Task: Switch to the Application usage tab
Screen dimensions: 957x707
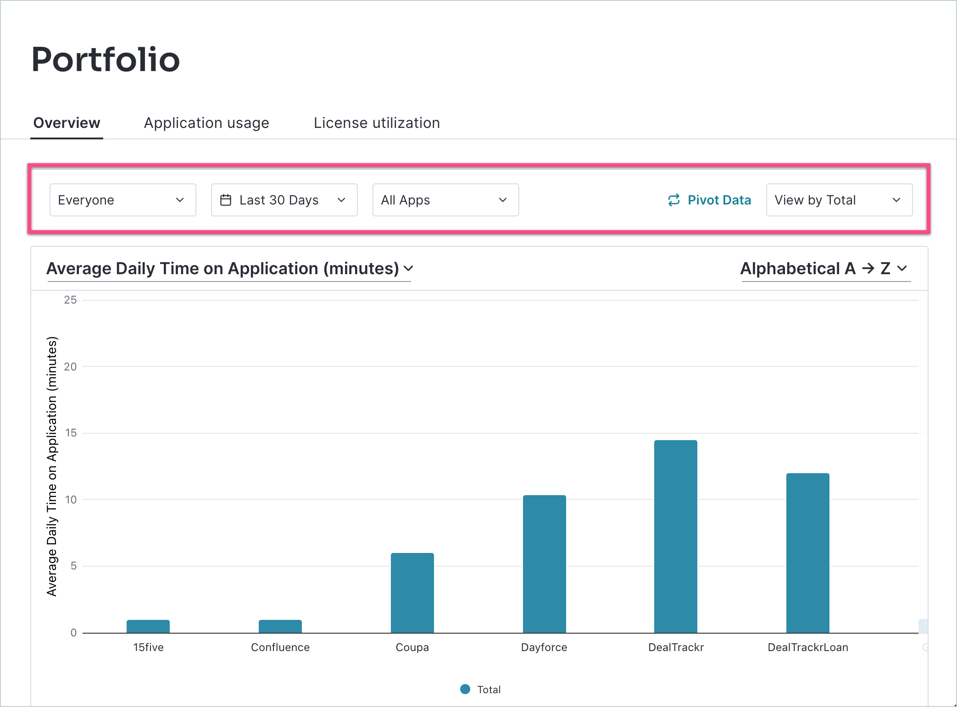Action: point(206,123)
